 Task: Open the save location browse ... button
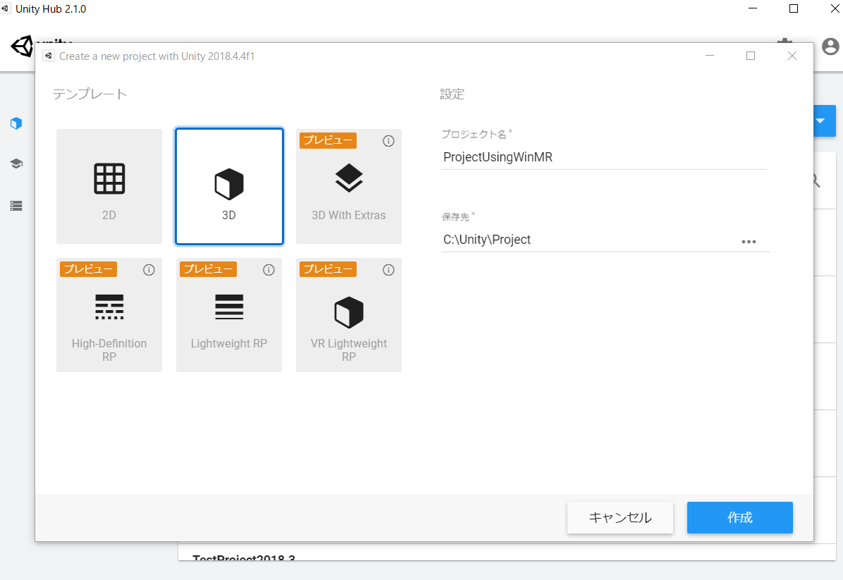point(749,241)
